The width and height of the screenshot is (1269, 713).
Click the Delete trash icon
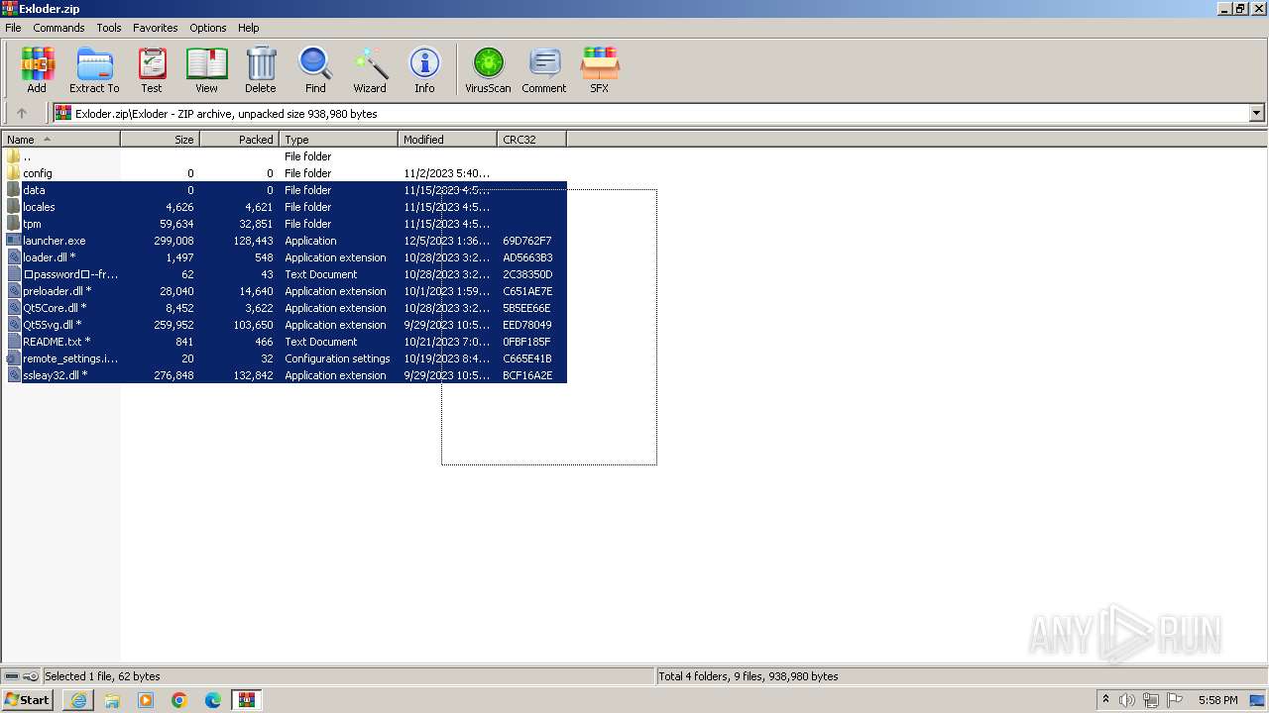click(261, 69)
